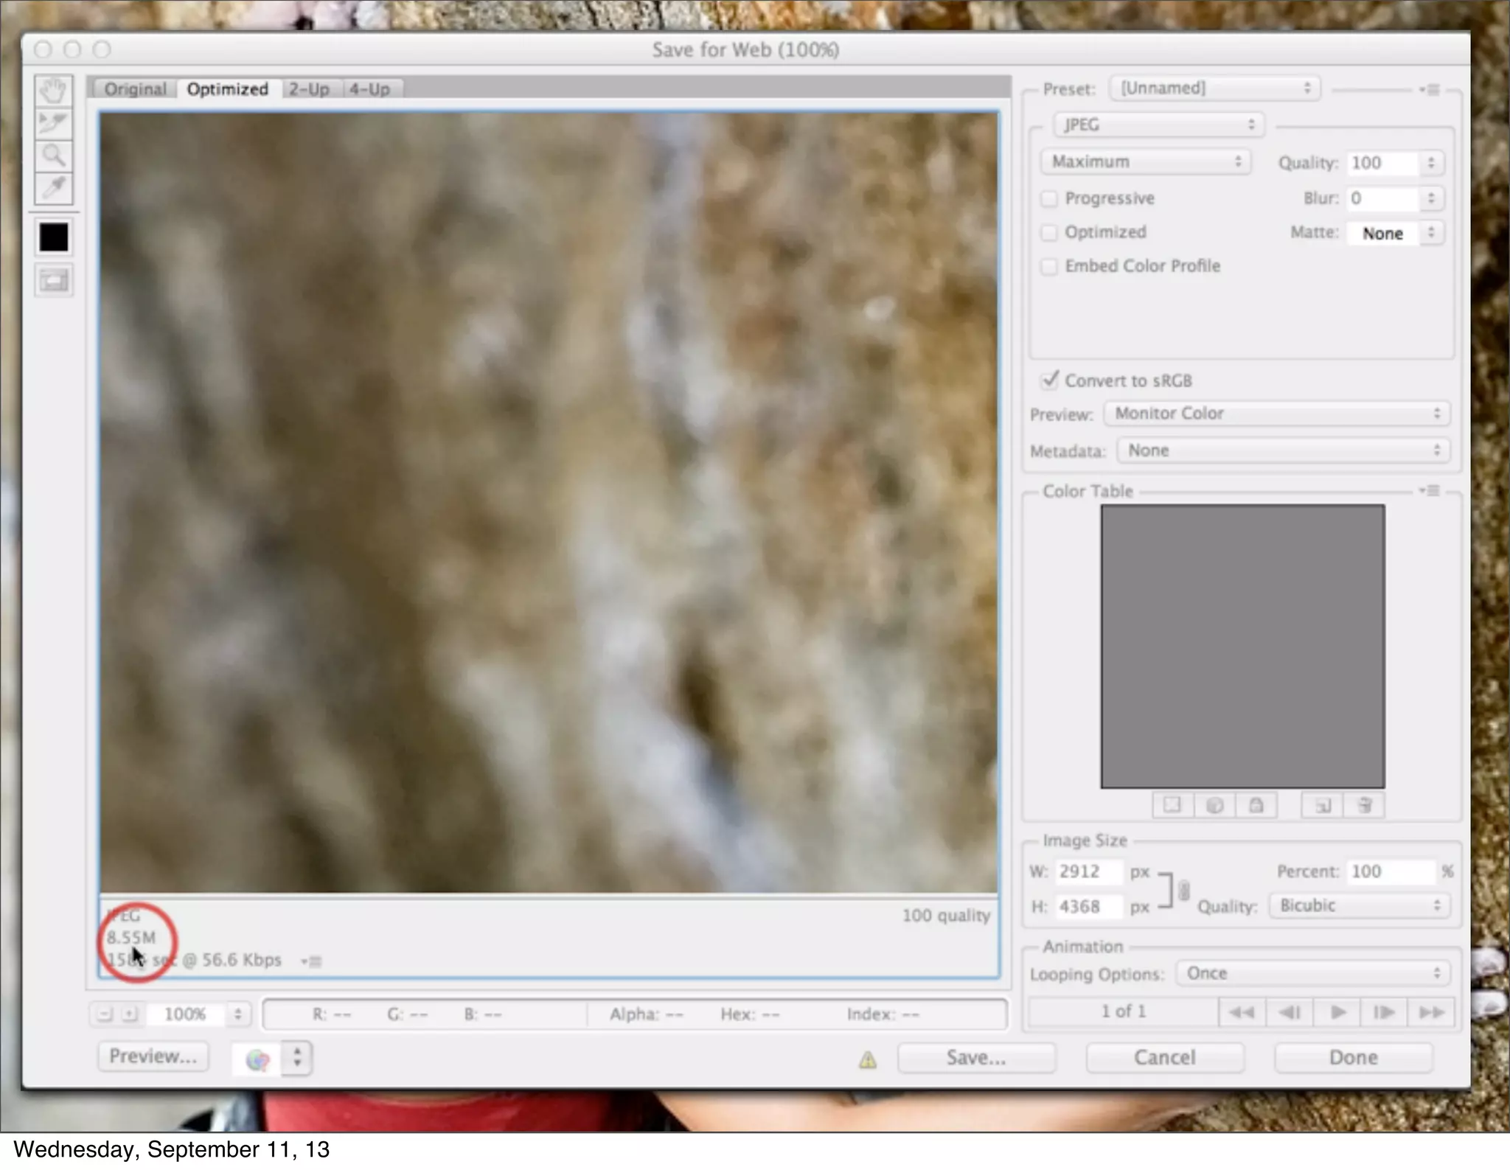Select the Slice Select tool
1510x1170 pixels.
(53, 123)
